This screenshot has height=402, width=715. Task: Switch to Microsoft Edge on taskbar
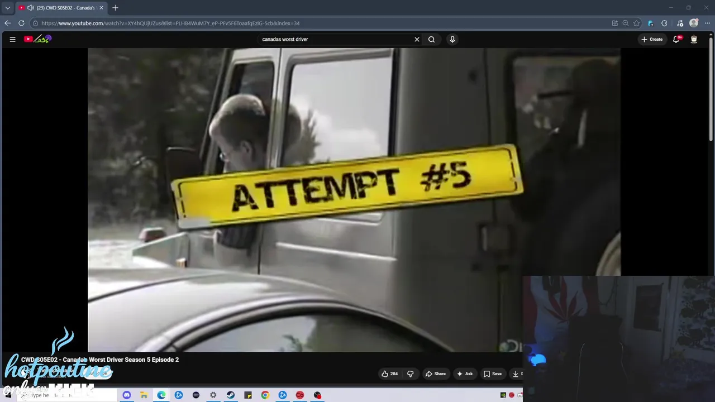pos(161,395)
